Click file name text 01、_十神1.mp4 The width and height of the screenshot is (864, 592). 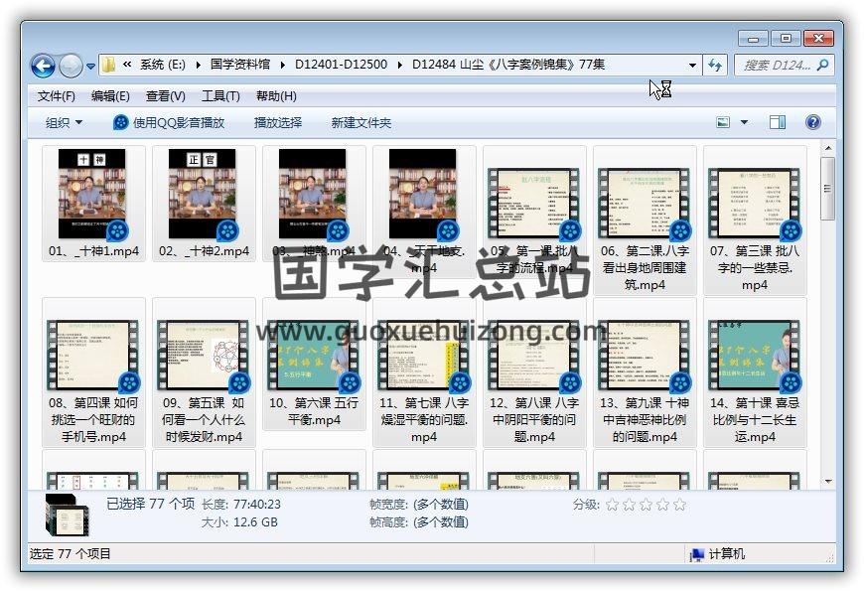[93, 251]
